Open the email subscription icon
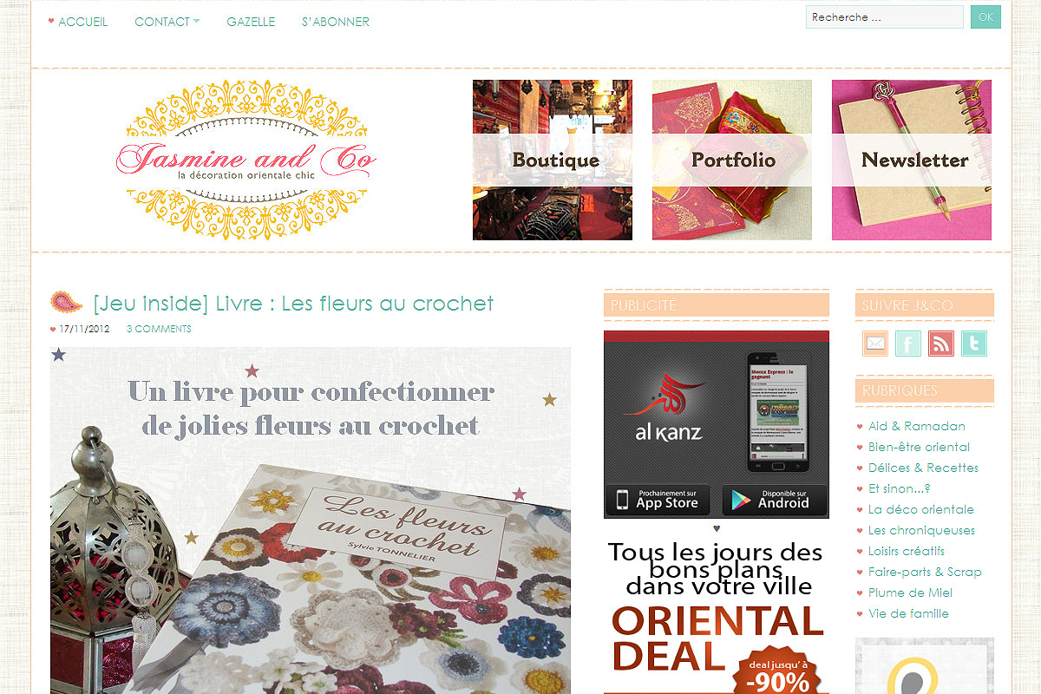1041x694 pixels. pyautogui.click(x=875, y=344)
